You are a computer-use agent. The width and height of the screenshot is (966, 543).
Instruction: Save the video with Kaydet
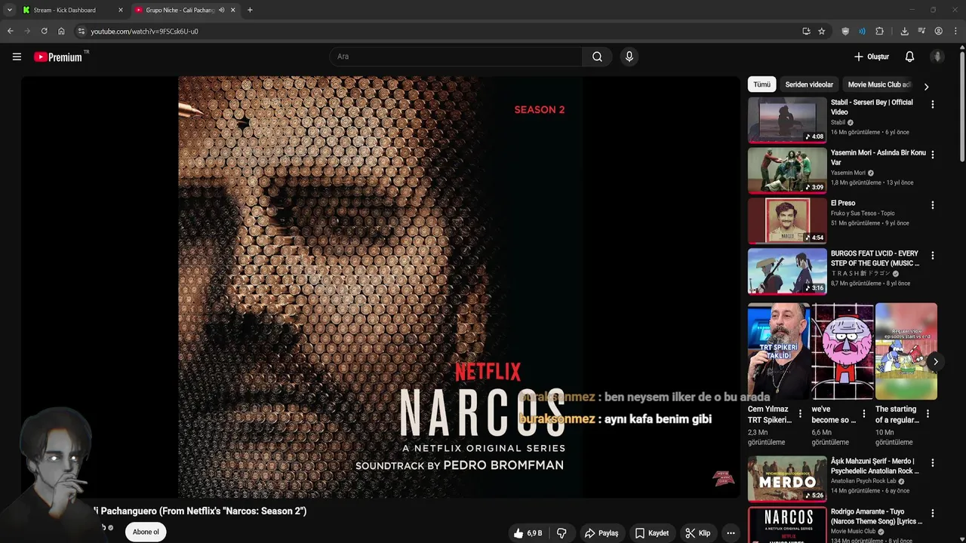(x=652, y=533)
